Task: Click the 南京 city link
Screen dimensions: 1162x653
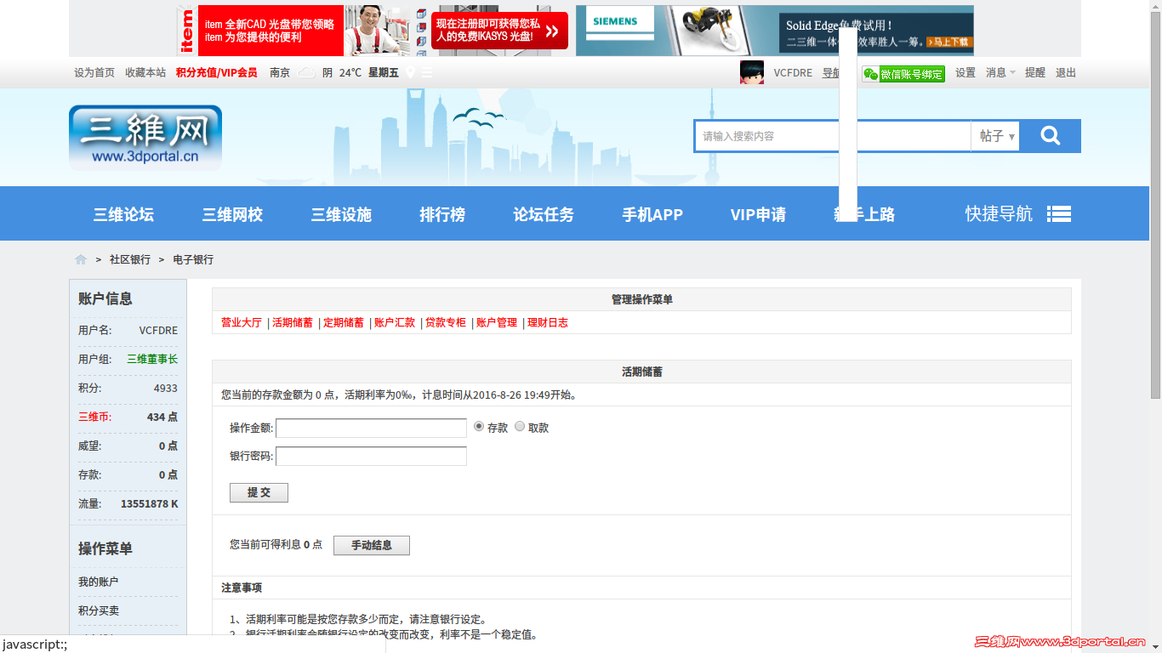Action: click(280, 73)
